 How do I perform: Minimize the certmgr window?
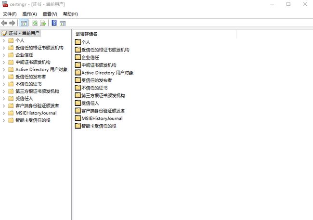(272, 4)
